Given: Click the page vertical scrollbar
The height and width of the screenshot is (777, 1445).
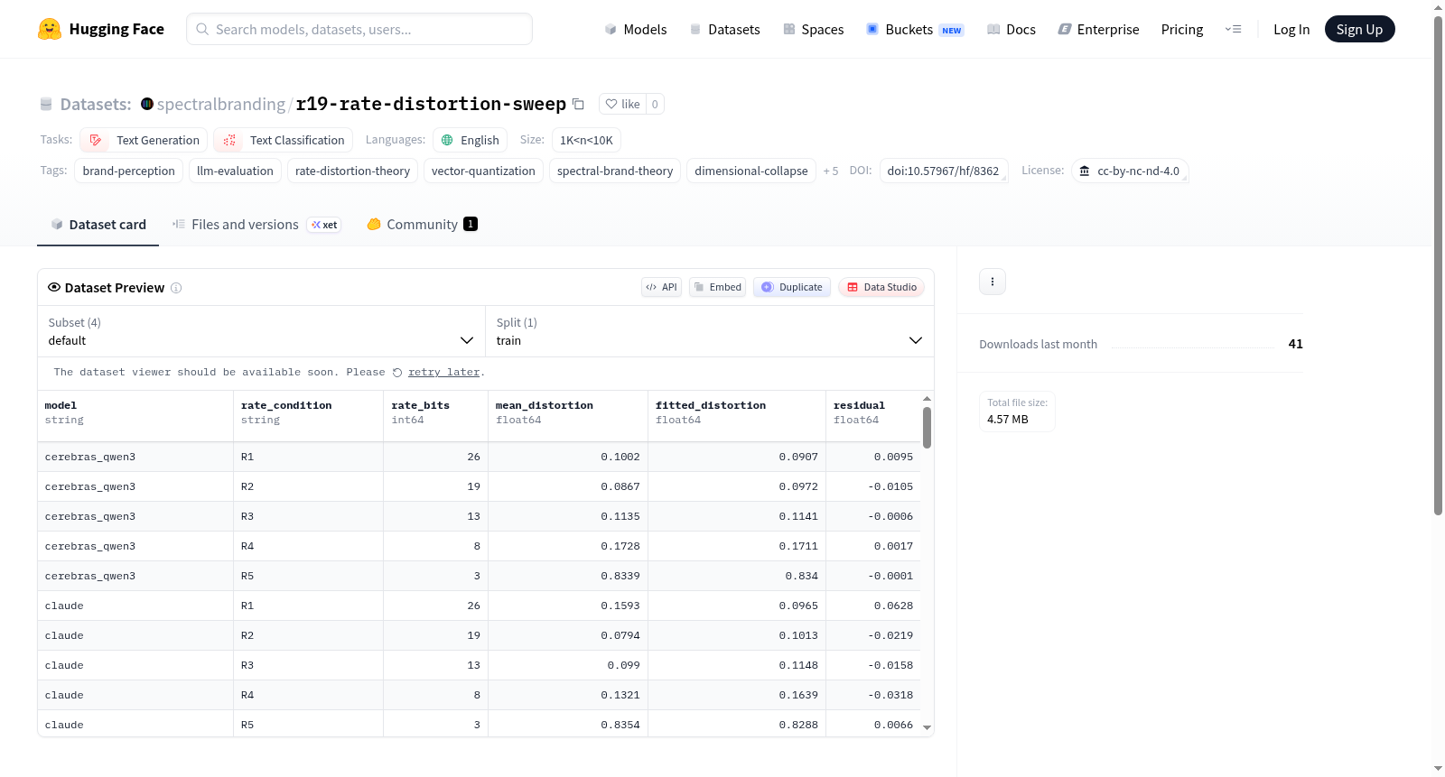Looking at the screenshot, I should point(1439,266).
